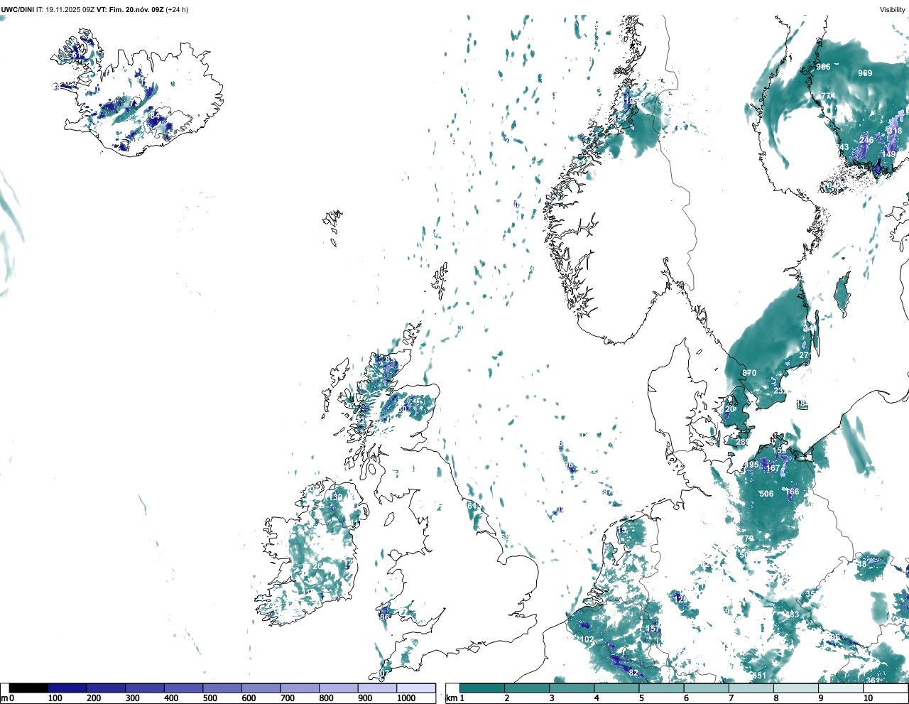
Task: Click the '157' value in western Germany
Action: point(653,629)
